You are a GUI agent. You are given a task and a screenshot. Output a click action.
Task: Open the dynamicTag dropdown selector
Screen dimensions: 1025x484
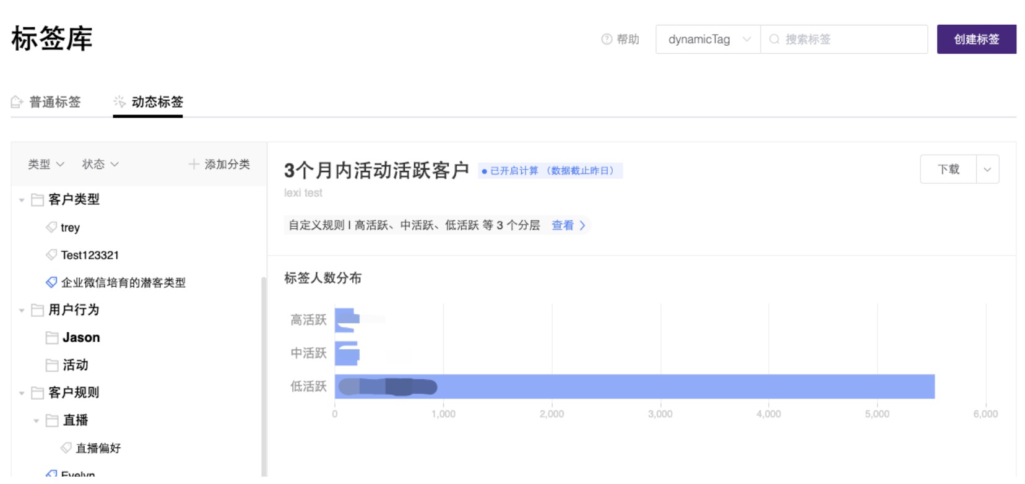pyautogui.click(x=707, y=39)
